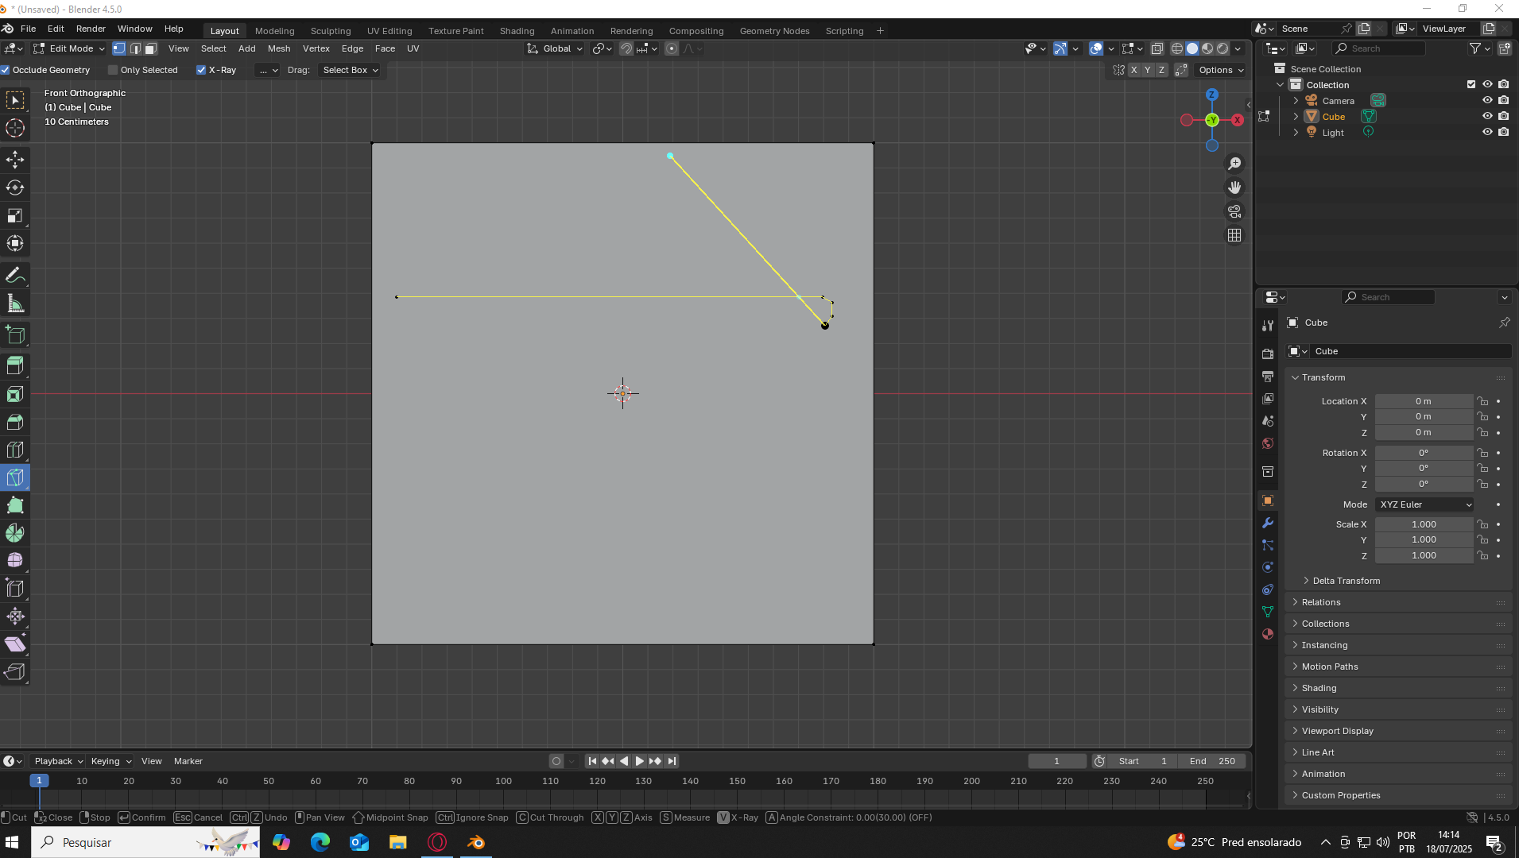
Task: Expand the Viewport Display panel
Action: tap(1337, 731)
